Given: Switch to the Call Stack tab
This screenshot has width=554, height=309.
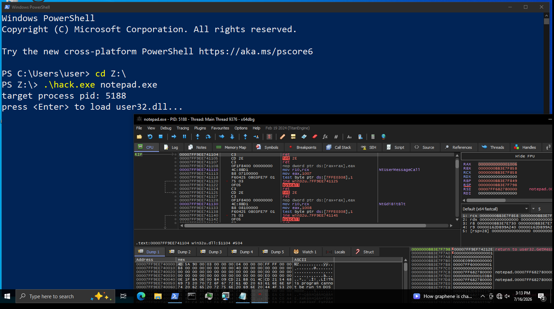Looking at the screenshot, I should coord(339,147).
